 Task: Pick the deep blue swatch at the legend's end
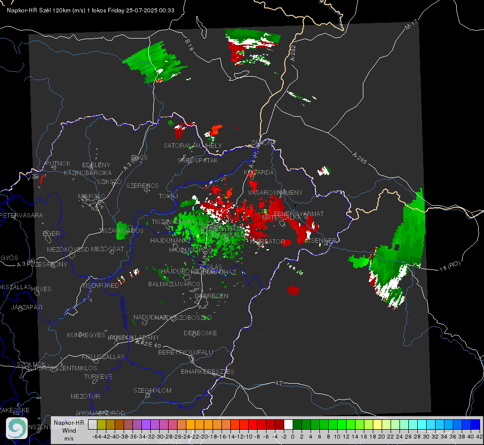click(x=476, y=424)
